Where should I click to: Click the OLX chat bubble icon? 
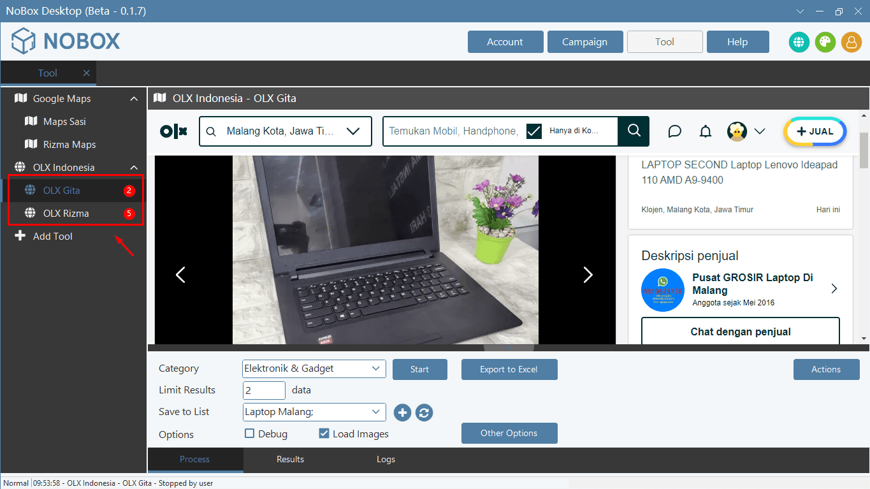click(674, 131)
